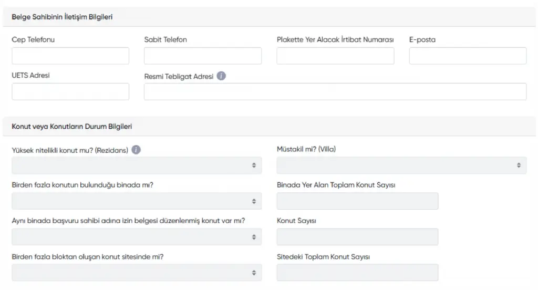Screen dimensions: 538x290
Task: Open the Yüksek nitelikli konut mu dropdown
Action: [x=137, y=165]
